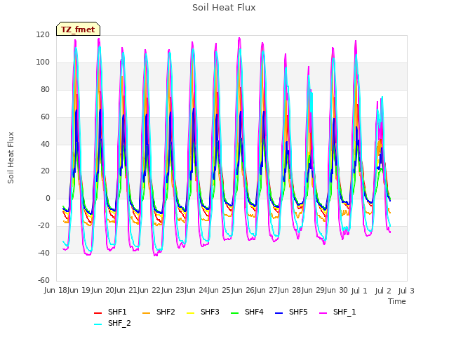This screenshot has height=337, width=449.
Task: Click the 60 y-axis tick label
Action: click(45, 117)
